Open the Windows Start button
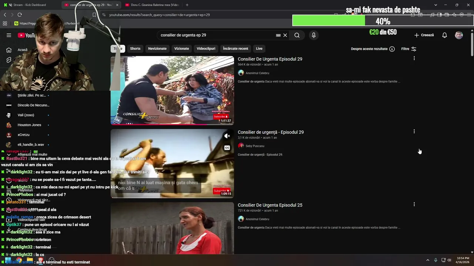This screenshot has width=474, height=266. (x=8, y=260)
